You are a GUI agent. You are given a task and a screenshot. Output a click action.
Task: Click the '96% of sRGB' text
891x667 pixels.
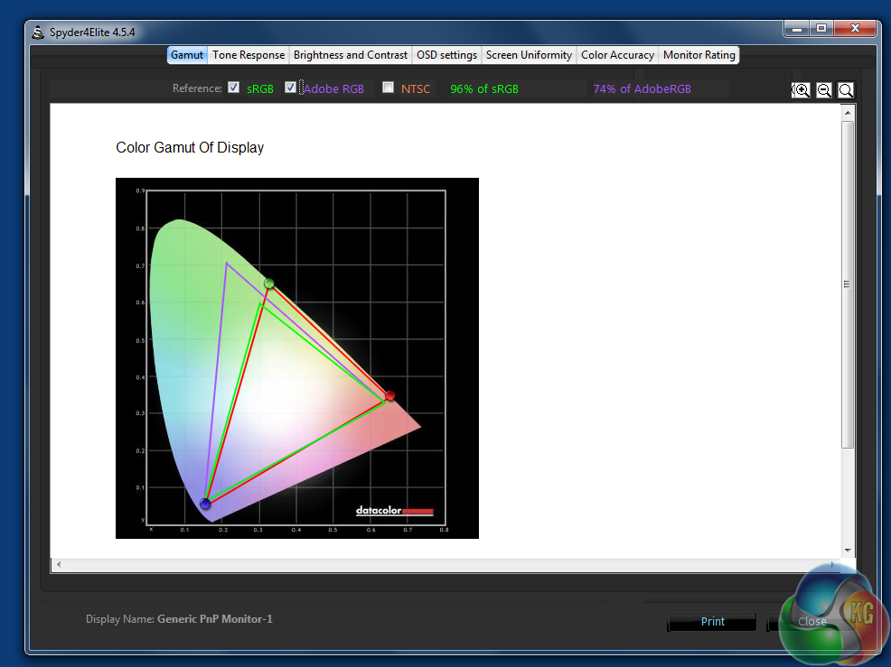click(x=484, y=89)
